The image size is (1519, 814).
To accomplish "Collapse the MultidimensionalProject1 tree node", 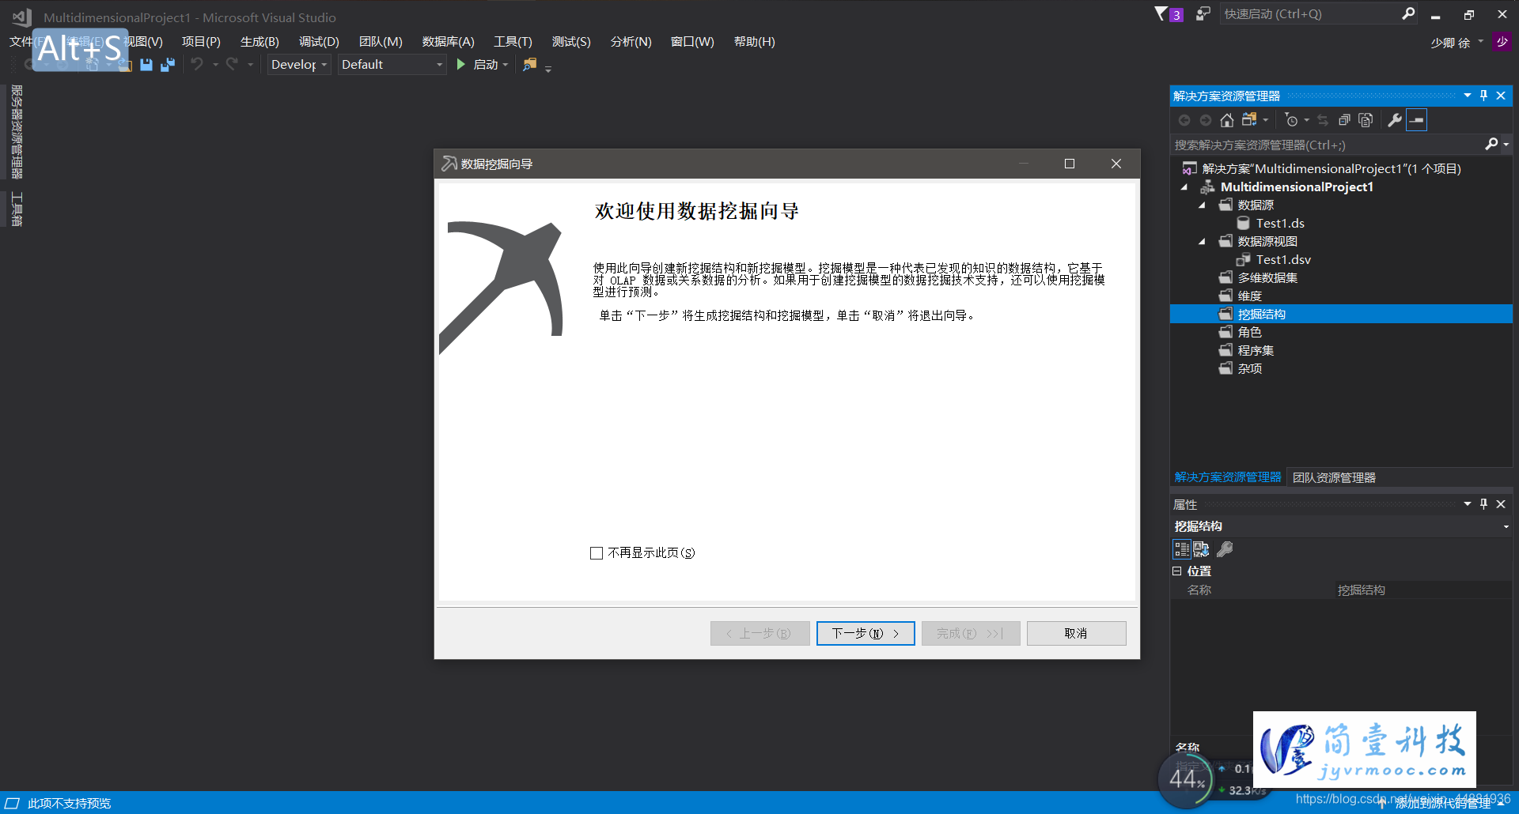I will 1184,187.
